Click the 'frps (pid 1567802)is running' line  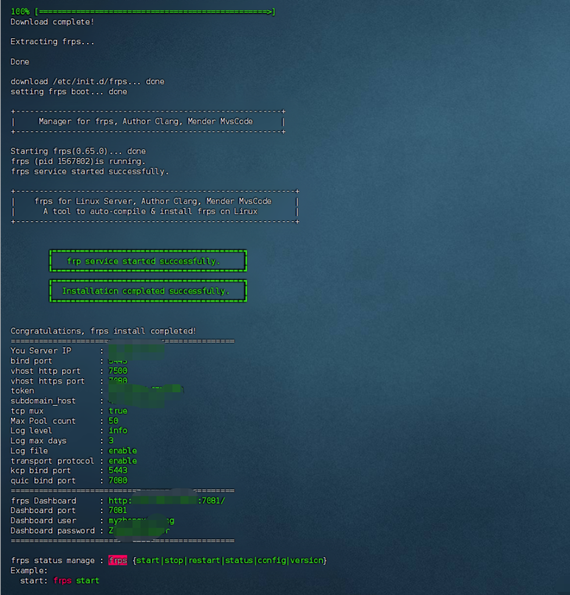(78, 161)
